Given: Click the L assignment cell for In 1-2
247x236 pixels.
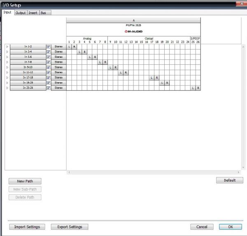Looking at the screenshot, I should (69, 47).
